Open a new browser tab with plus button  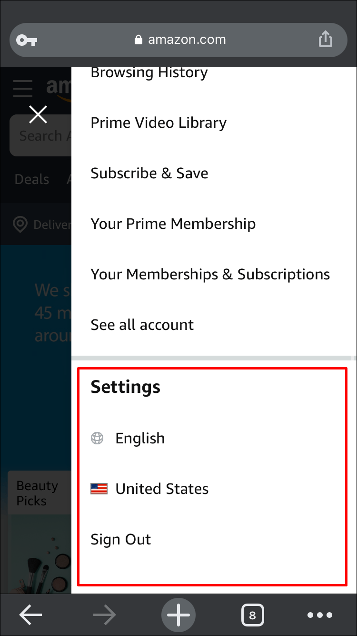[x=178, y=615]
